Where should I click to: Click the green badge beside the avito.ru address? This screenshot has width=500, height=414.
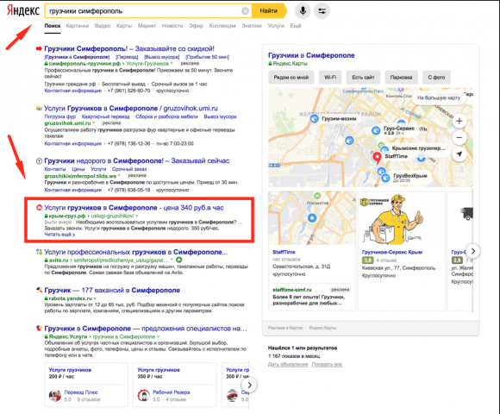click(x=179, y=260)
